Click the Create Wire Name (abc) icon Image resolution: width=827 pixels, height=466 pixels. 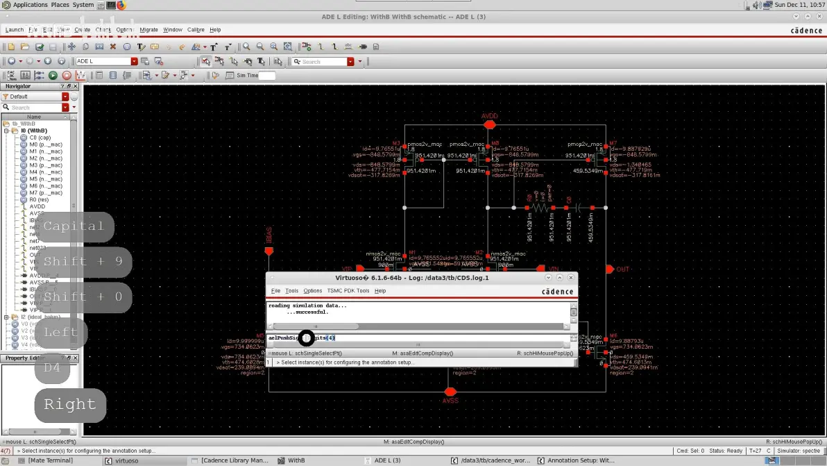[348, 47]
